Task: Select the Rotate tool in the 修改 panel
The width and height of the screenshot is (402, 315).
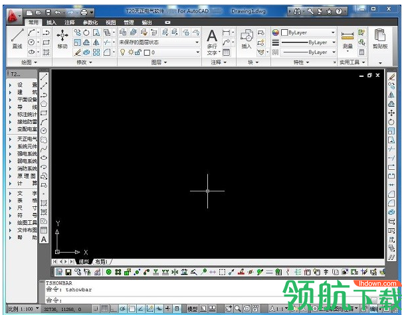Action: tap(86, 32)
